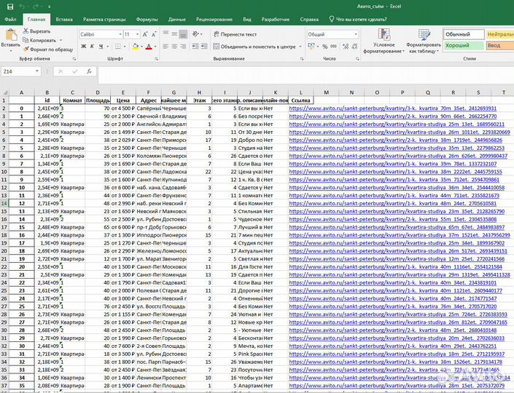The height and width of the screenshot is (393, 514).
Task: Open the Данные ribbon tab
Action: point(176,20)
